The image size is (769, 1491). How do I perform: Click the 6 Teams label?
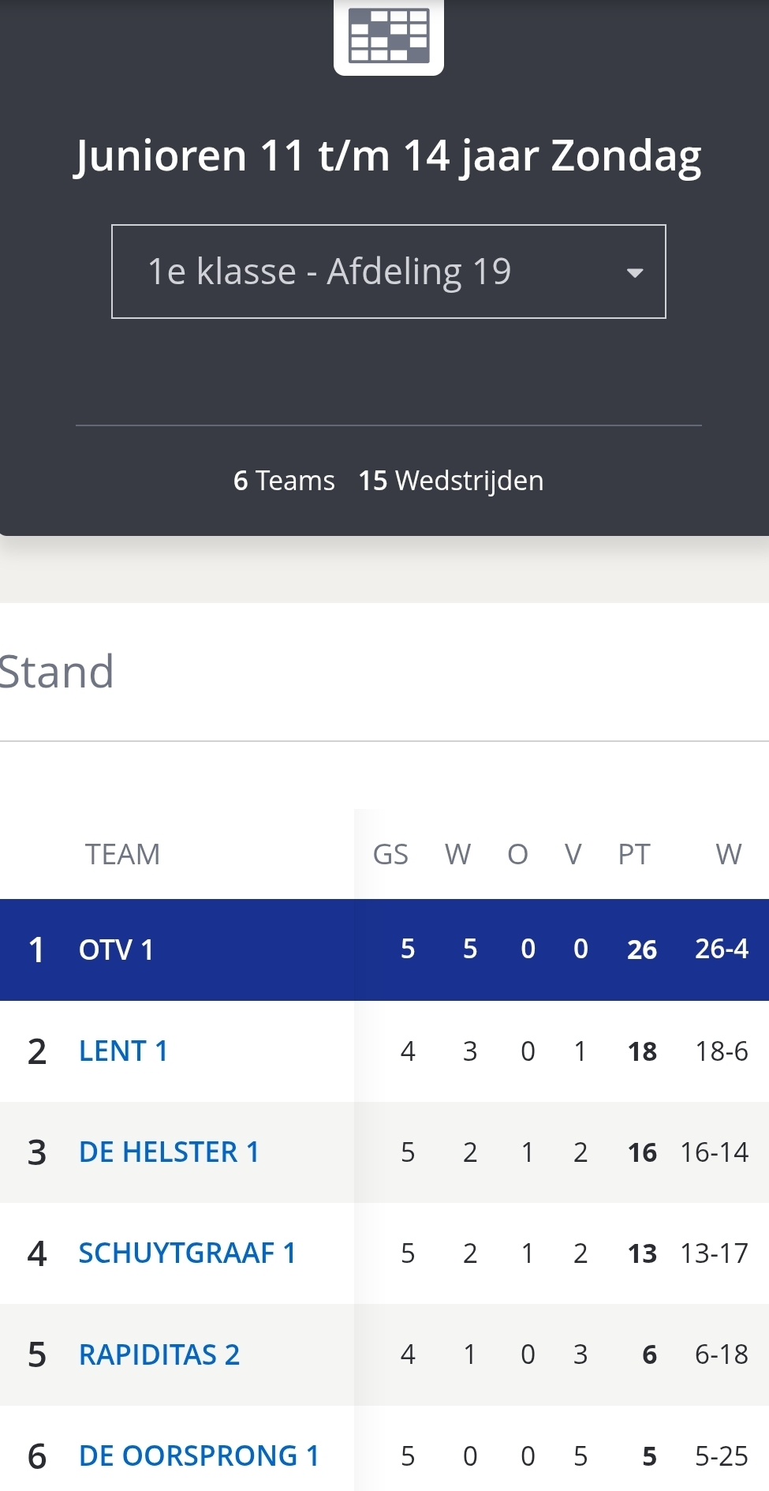click(284, 481)
